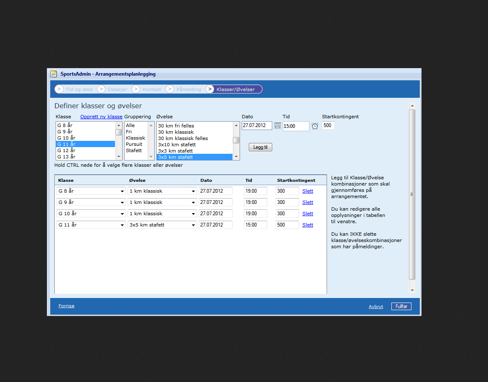Image resolution: width=488 pixels, height=382 pixels.
Task: Select Stafett in the Gruppering list
Action: (x=134, y=150)
